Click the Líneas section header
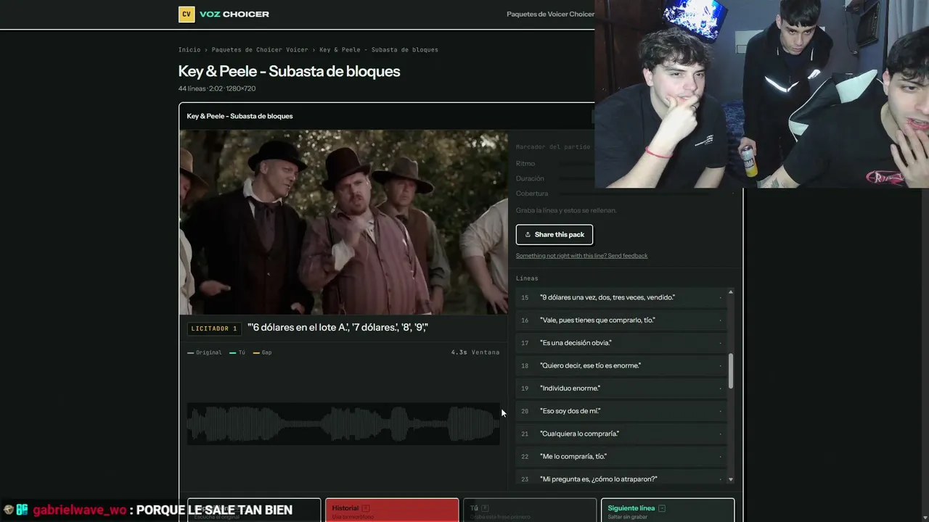The width and height of the screenshot is (929, 522). [x=527, y=278]
